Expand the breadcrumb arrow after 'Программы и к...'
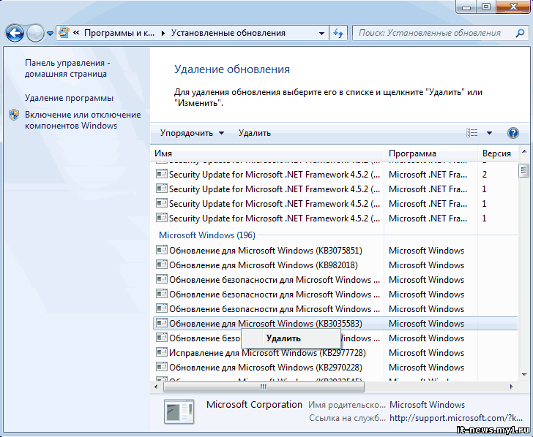This screenshot has width=533, height=437. click(163, 33)
